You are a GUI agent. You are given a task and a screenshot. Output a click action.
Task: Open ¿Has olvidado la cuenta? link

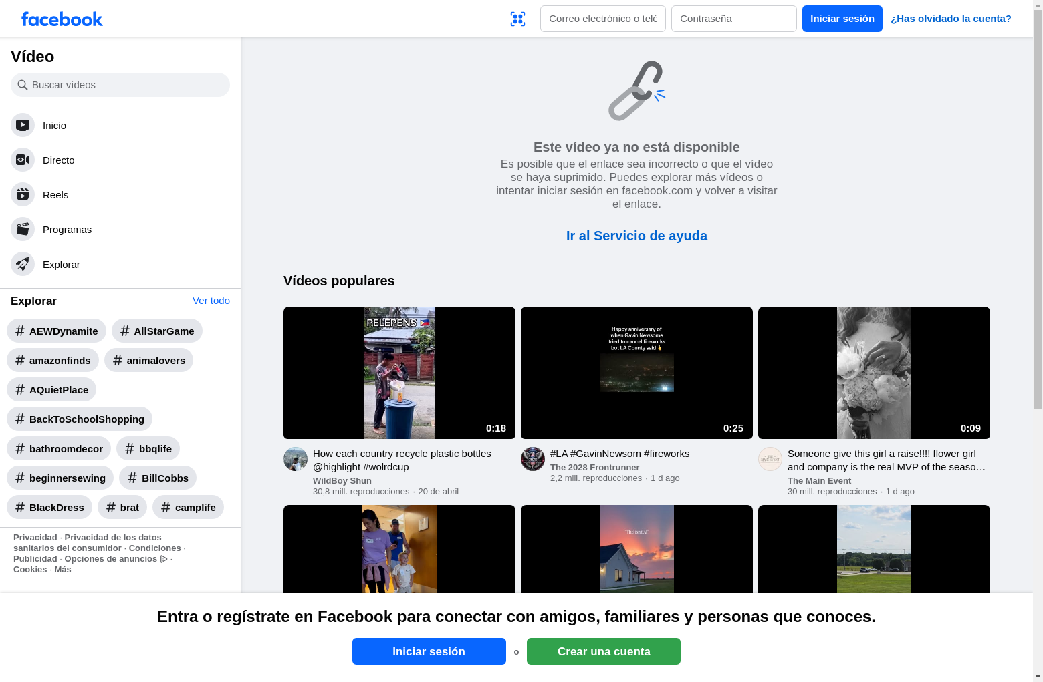(951, 19)
